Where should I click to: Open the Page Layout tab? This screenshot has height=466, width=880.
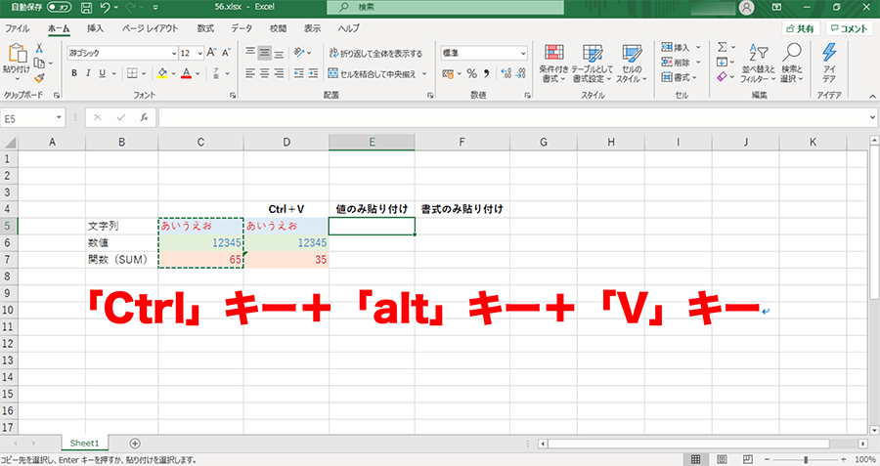point(150,28)
